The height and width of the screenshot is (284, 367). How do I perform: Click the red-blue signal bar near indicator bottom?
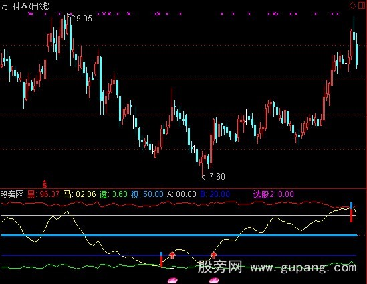161,259
